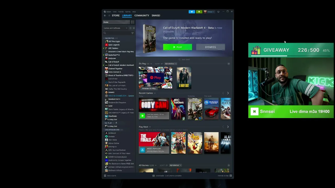The height and width of the screenshot is (188, 335).
Task: Open It Takes Two cover in Play Next
Action: [195, 143]
